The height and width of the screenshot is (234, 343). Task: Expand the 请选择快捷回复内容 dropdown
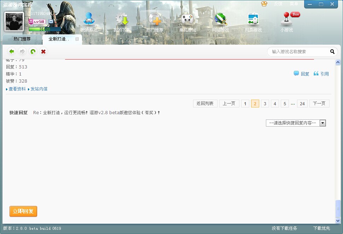point(296,123)
